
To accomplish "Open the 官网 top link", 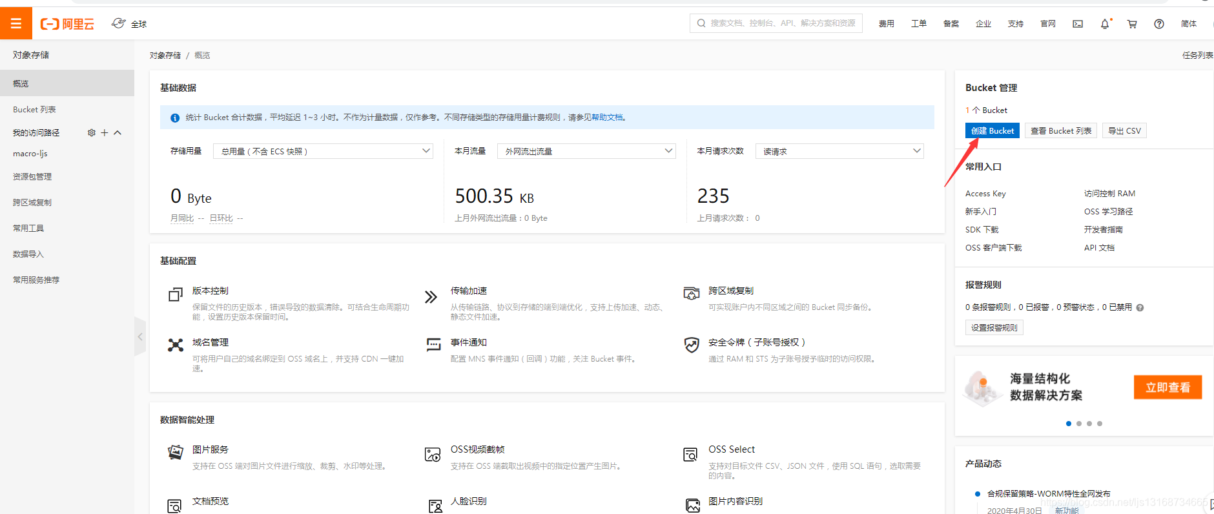I will 1048,24.
